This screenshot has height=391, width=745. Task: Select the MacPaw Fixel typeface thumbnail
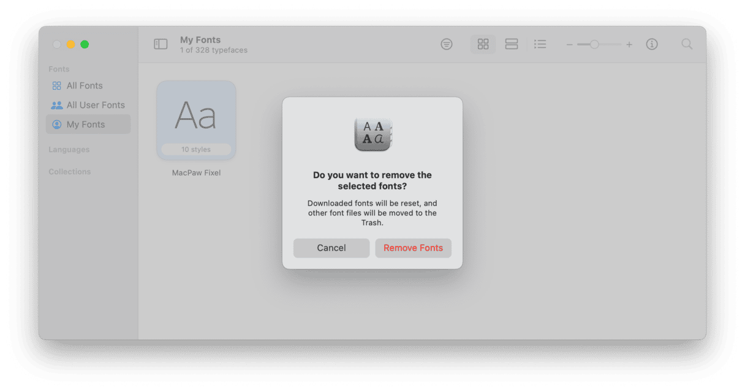[x=196, y=121]
